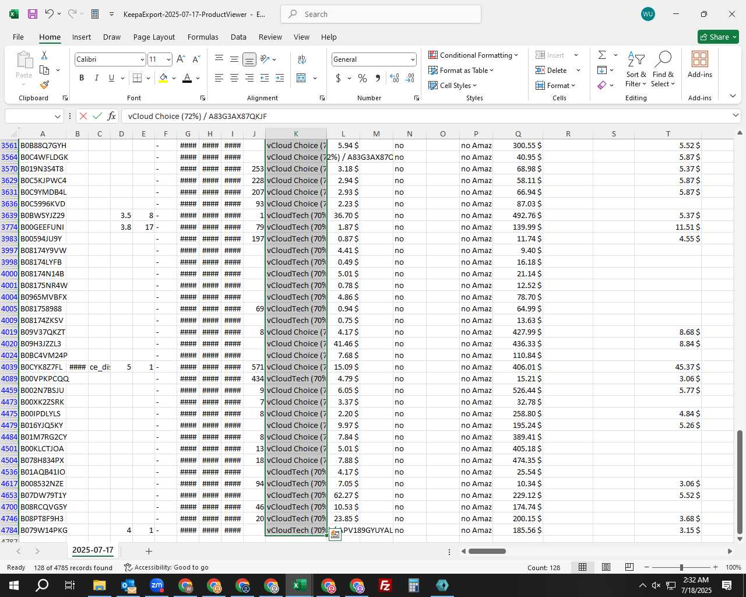Open the Data ribbon tab
The width and height of the screenshot is (746, 597).
pos(238,37)
